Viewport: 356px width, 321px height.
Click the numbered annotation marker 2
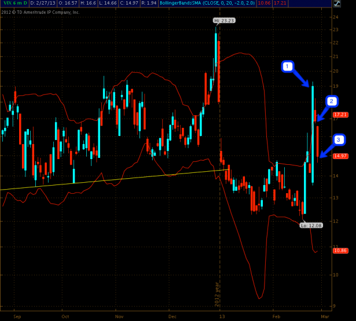click(x=332, y=102)
